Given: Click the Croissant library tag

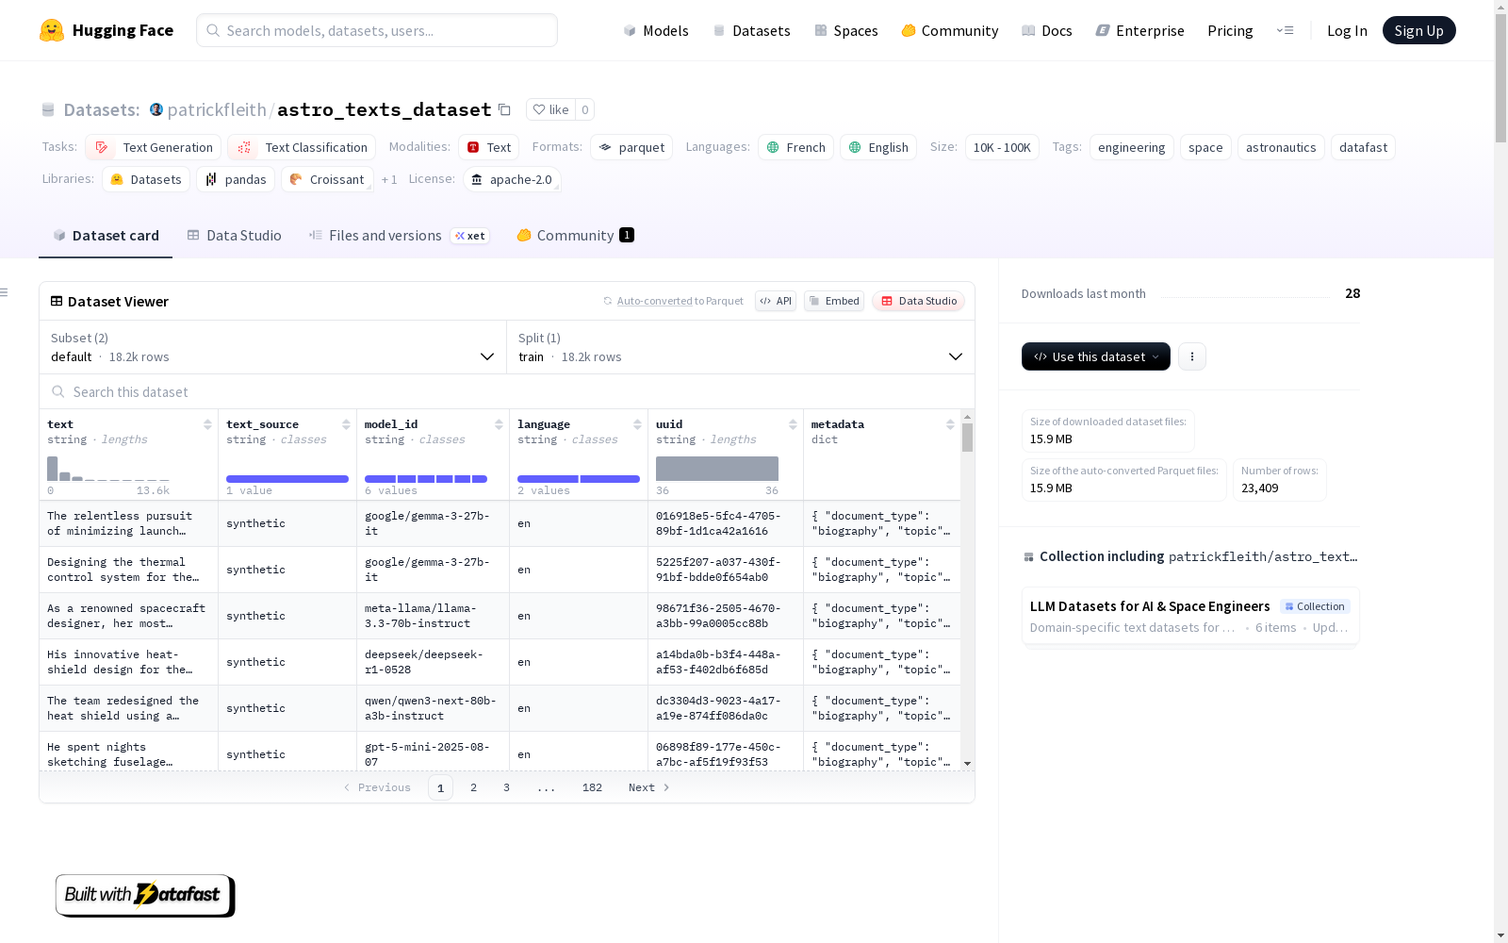Looking at the screenshot, I should pos(327,179).
